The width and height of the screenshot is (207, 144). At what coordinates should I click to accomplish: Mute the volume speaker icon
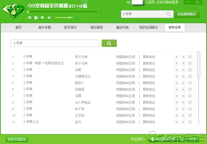[49, 18]
